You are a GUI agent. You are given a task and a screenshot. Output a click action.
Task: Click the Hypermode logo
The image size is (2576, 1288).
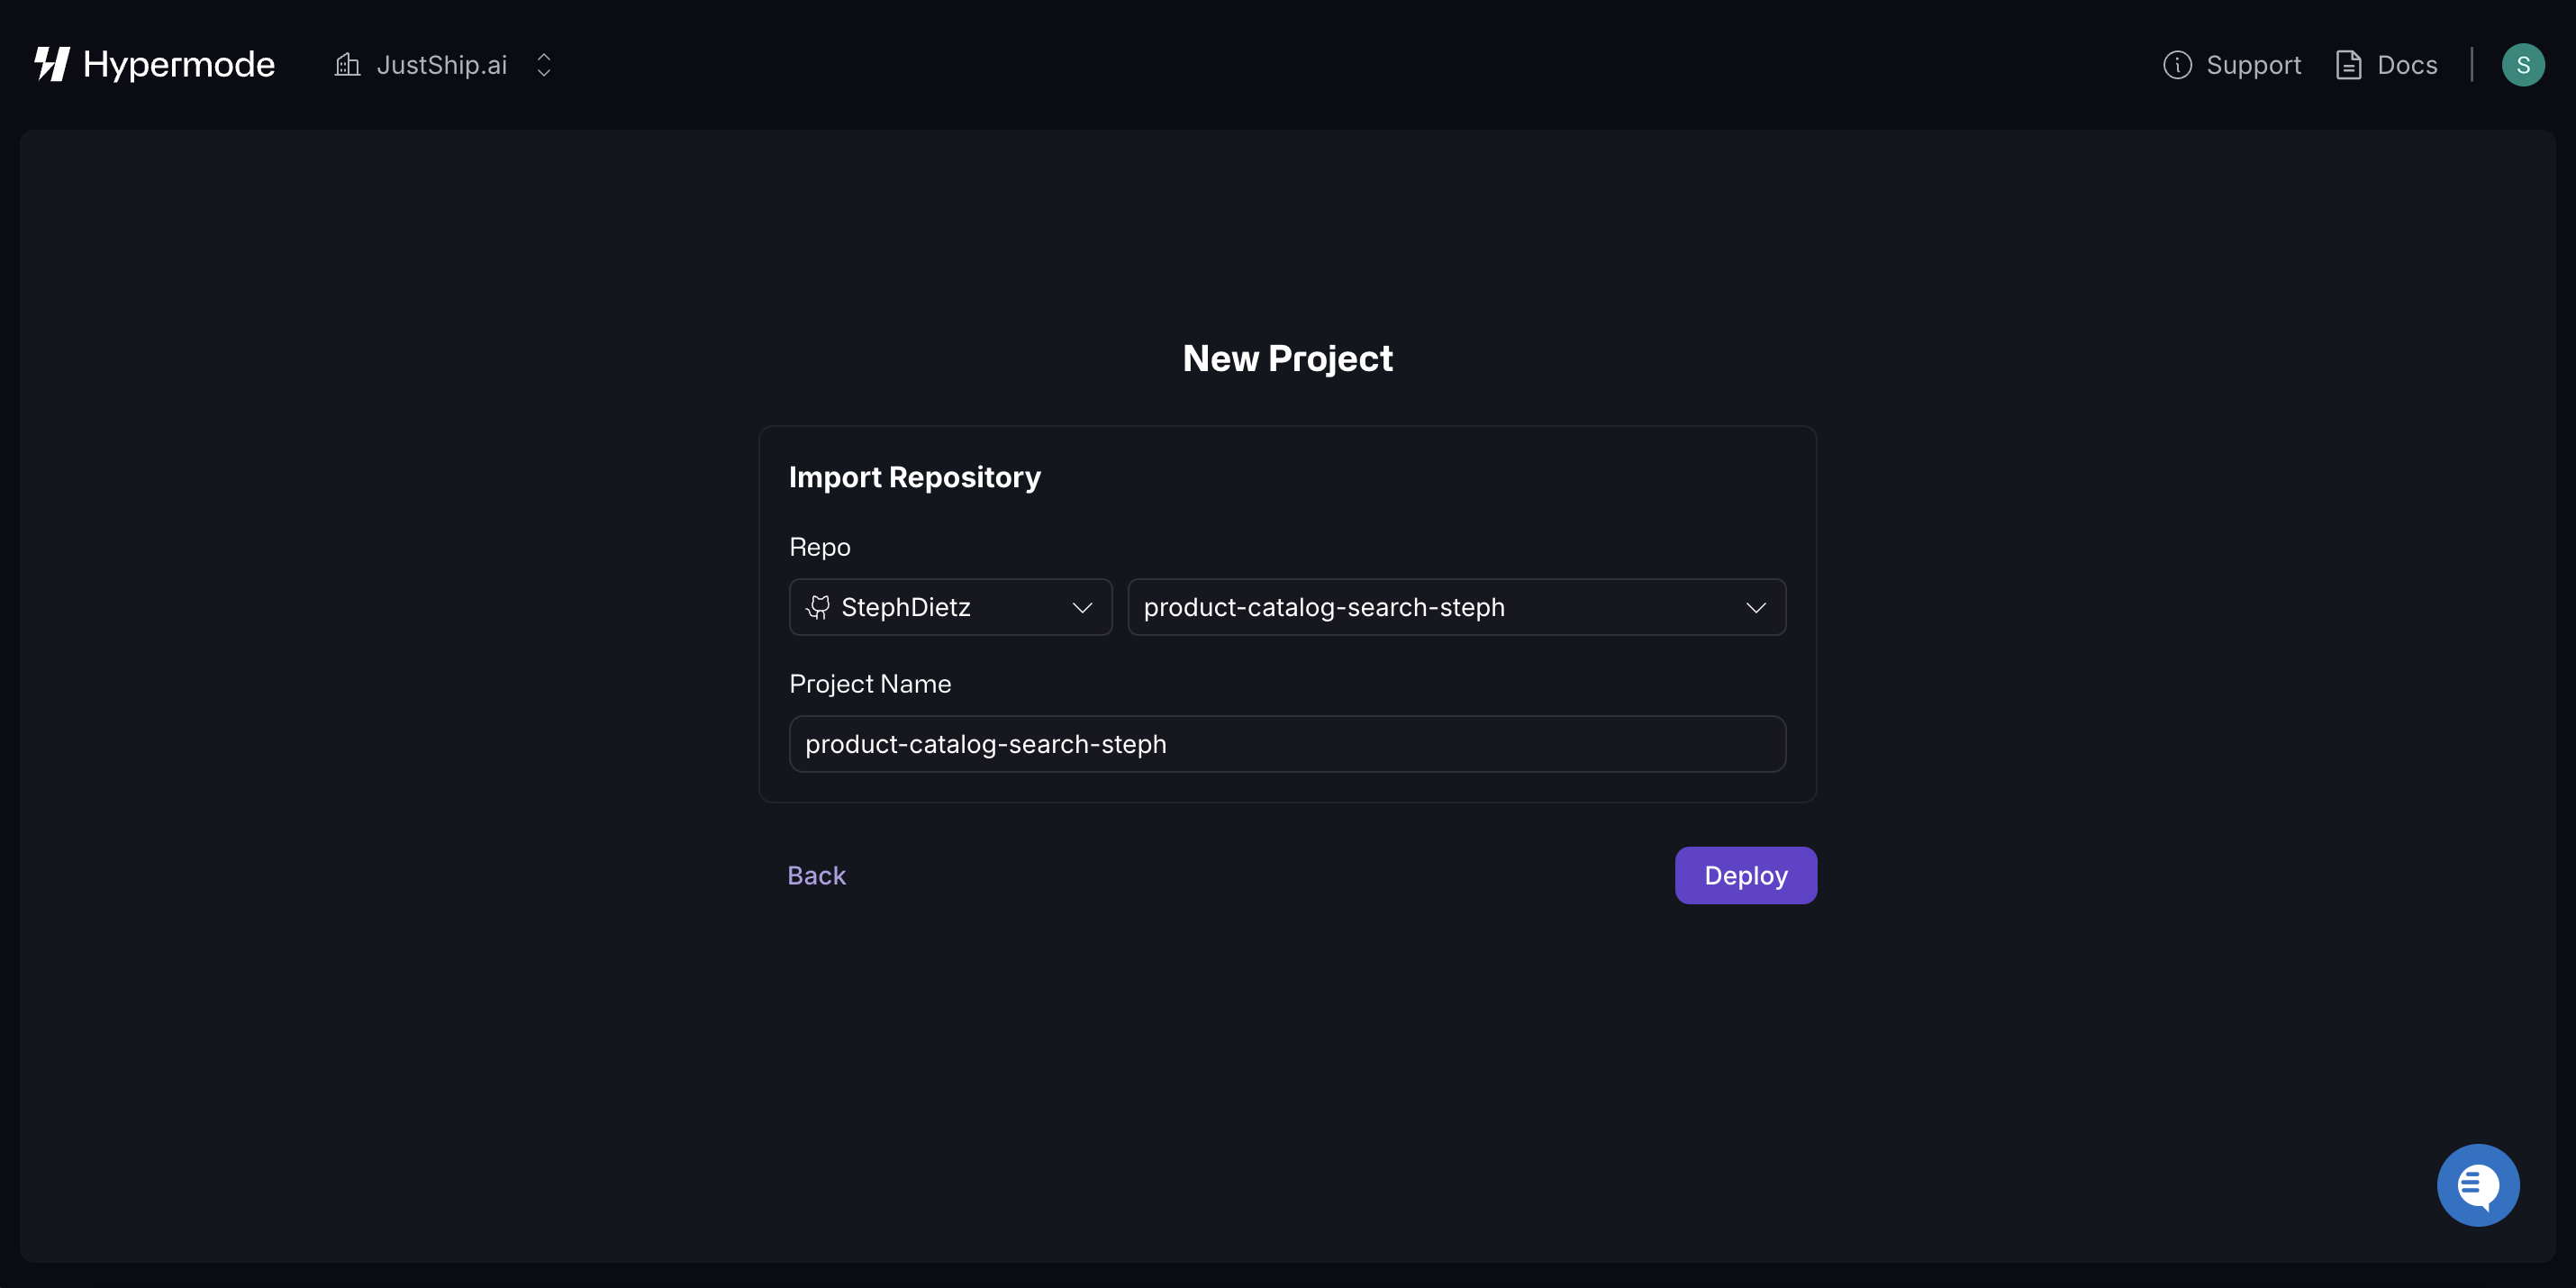155,64
